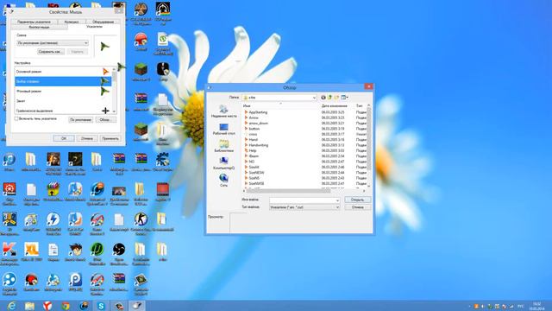Screen dimensions: 552x311
Task: Expand the Тип файлов dropdown
Action: [337, 207]
